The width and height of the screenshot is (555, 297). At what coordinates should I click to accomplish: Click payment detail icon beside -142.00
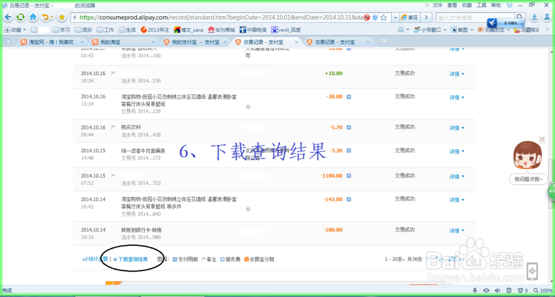click(349, 200)
